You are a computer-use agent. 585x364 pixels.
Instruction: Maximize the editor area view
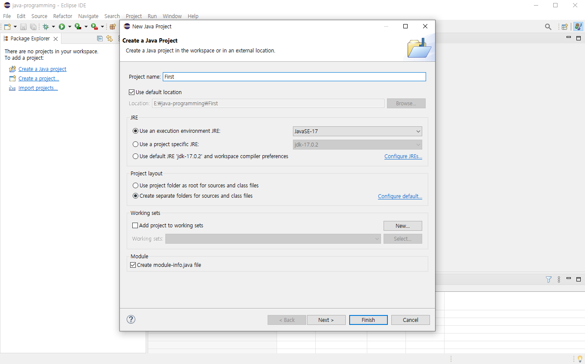click(579, 38)
